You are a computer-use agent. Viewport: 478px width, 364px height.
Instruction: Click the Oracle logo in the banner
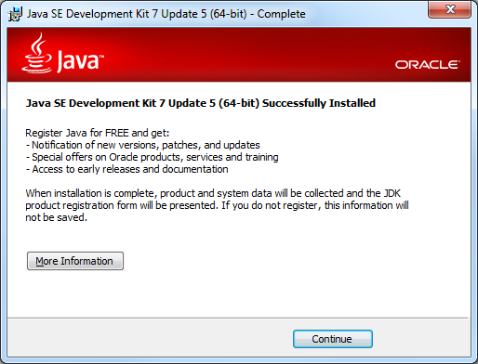(x=427, y=65)
